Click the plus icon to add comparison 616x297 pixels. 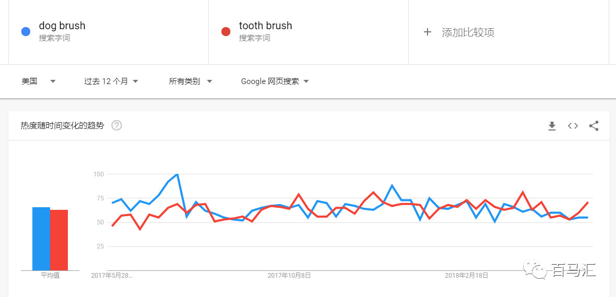428,32
